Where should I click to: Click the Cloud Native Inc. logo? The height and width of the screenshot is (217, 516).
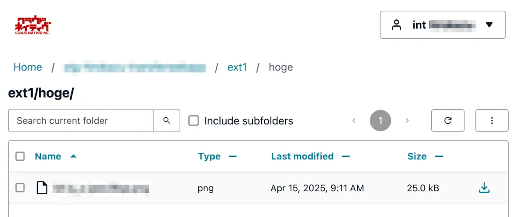click(33, 25)
